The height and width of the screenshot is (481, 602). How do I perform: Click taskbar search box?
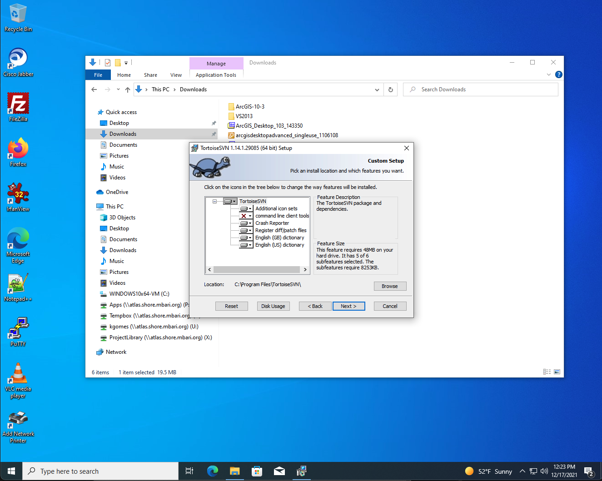pyautogui.click(x=100, y=471)
